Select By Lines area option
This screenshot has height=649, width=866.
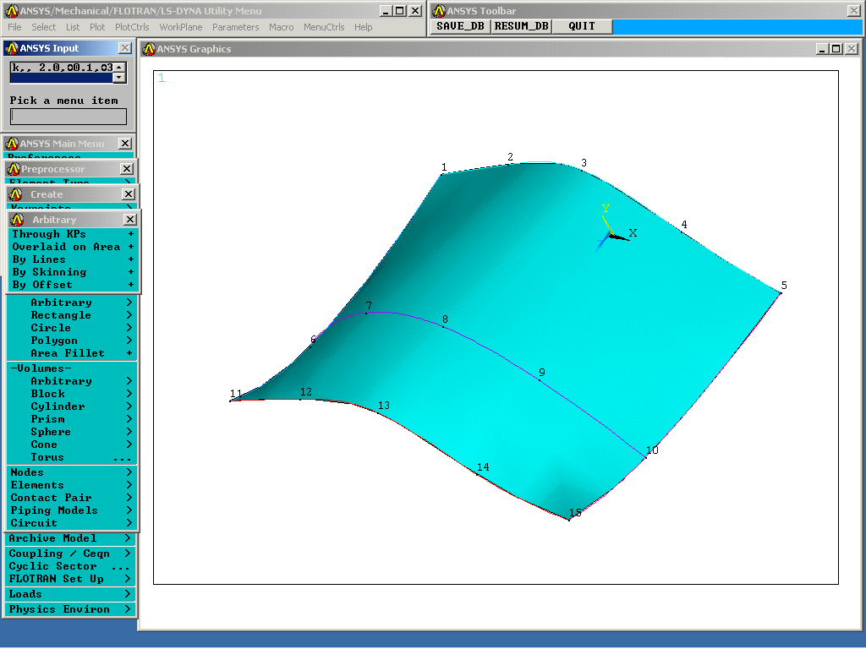(73, 259)
